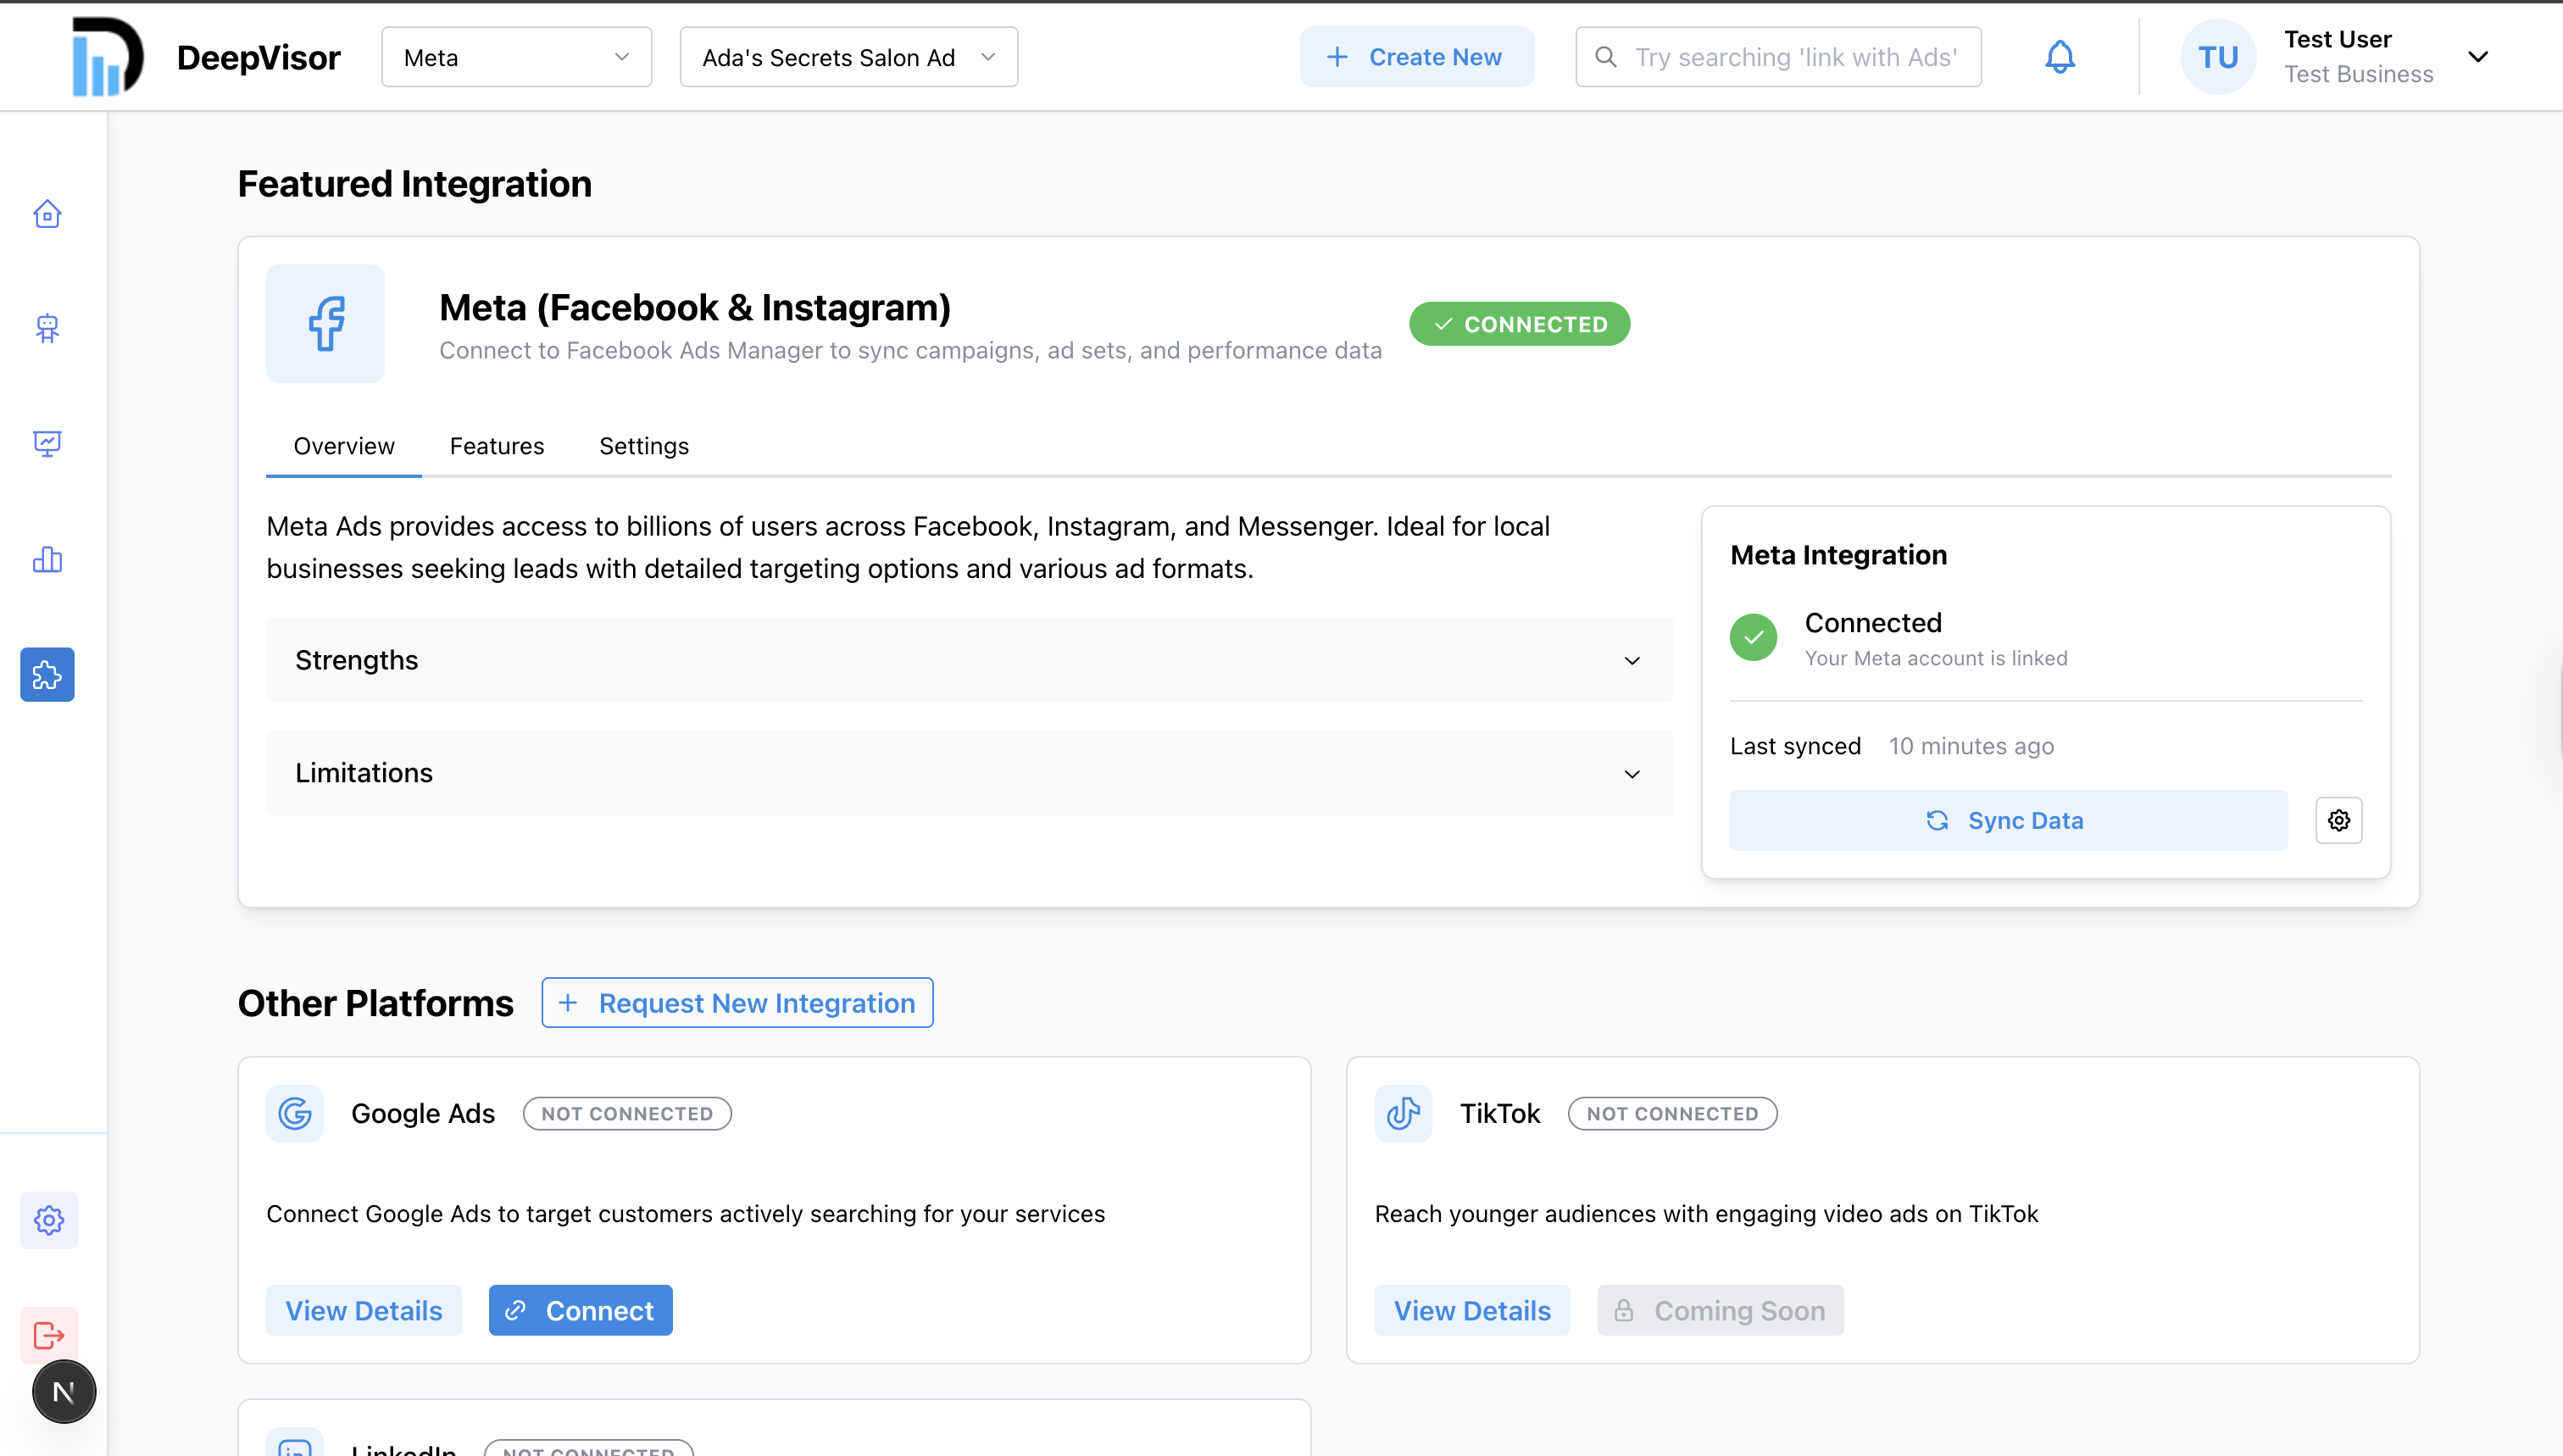Viewport: 2563px width, 1456px height.
Task: Click the AI robot sidebar icon
Action: point(47,328)
